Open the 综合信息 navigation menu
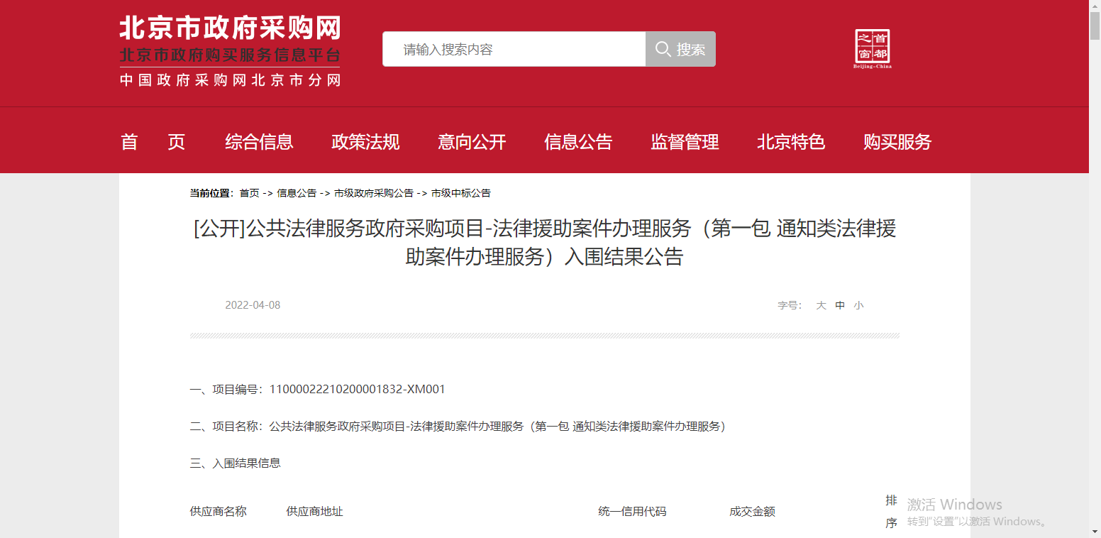Viewport: 1101px width, 538px height. (259, 142)
